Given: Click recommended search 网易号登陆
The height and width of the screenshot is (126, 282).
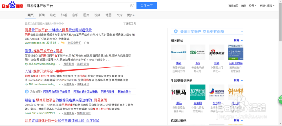Looking at the screenshot, I should pyautogui.click(x=107, y=92).
